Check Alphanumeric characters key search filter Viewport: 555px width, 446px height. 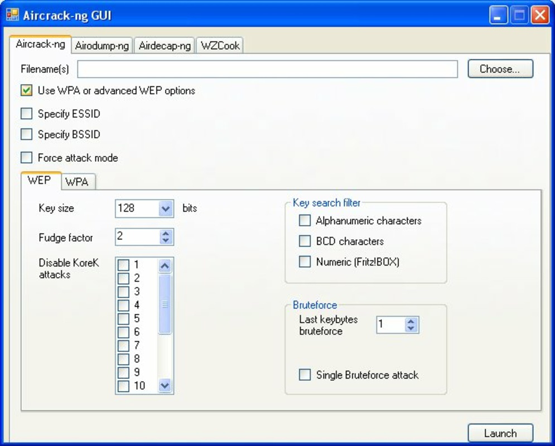point(304,221)
